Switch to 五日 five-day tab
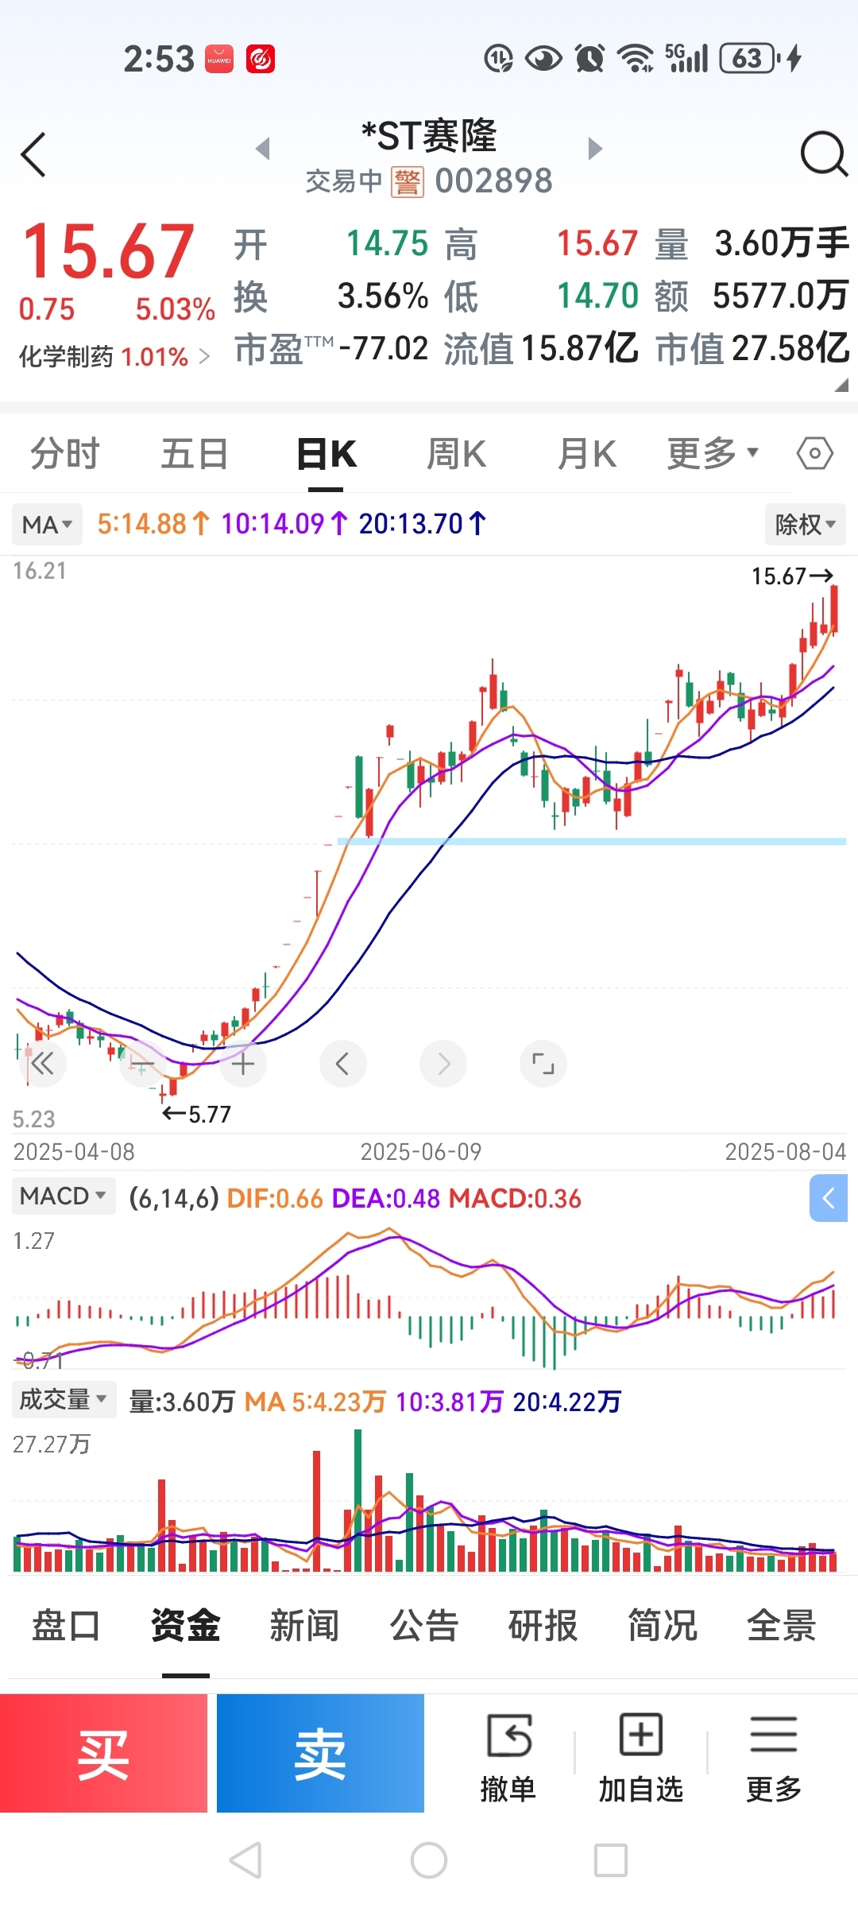Viewport: 858px width, 1908px height. pos(195,454)
